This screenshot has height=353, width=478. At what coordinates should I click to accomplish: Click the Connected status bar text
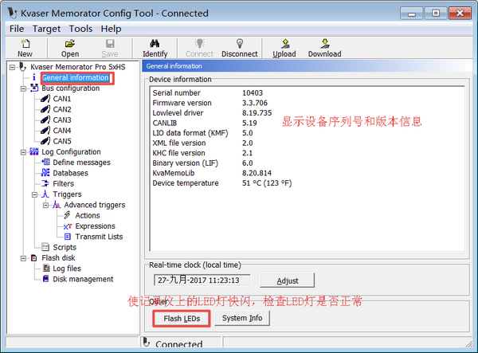(x=178, y=344)
